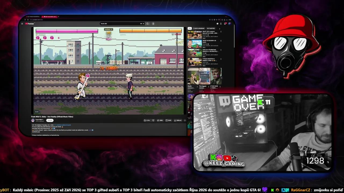This screenshot has height=193, width=344.
Task: Open 'TYPICKÁ NÁVŠTĚVA U BABIČKY' video thumbnail
Action: pyautogui.click(x=195, y=62)
